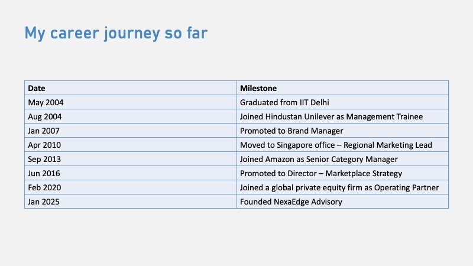This screenshot has height=266, width=473.
Task: Select the 'Milestone' column header cell
Action: click(342, 87)
